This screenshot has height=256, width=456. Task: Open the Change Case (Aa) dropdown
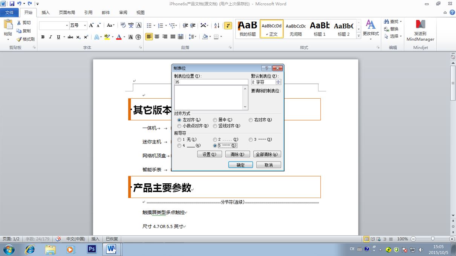(111, 25)
